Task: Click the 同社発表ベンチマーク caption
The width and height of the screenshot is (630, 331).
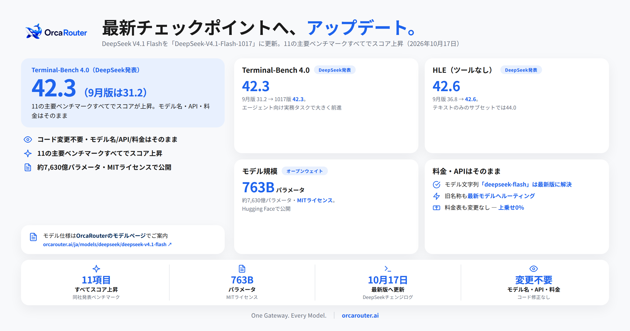Action: (96, 297)
